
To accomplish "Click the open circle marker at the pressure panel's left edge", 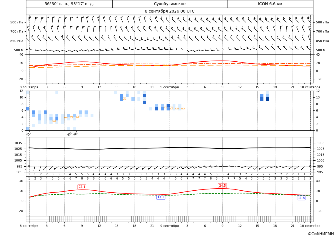I will click(x=29, y=166).
